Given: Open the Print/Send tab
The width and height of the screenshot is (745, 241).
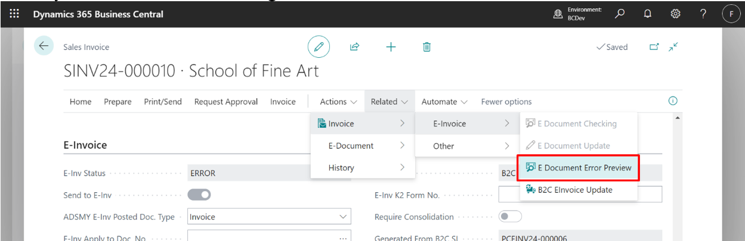Looking at the screenshot, I should [163, 102].
